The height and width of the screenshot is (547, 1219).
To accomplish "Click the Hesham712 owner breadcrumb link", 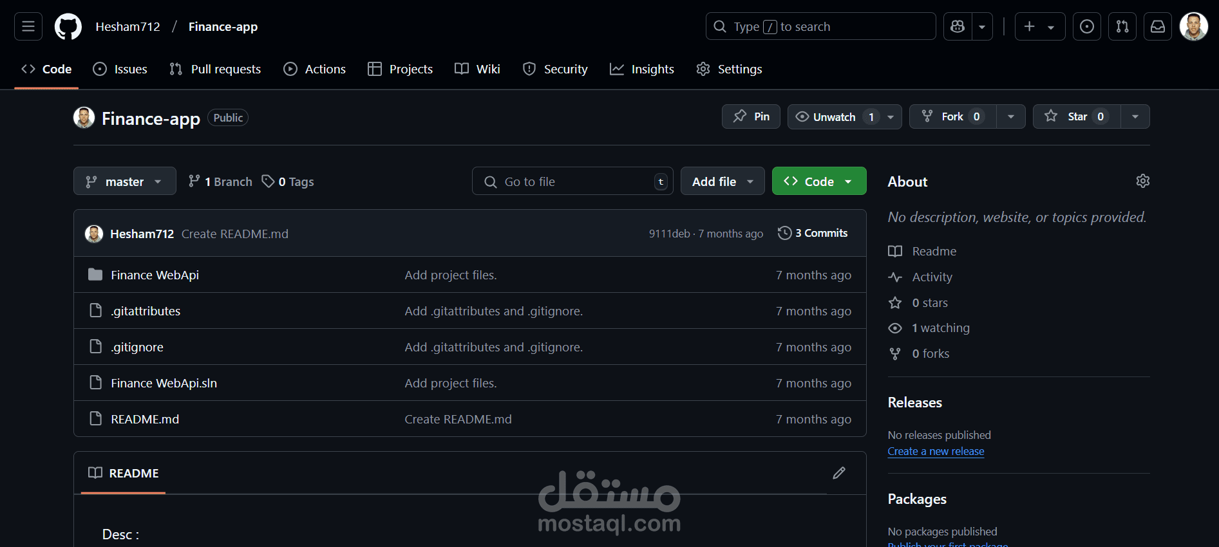I will click(x=128, y=26).
